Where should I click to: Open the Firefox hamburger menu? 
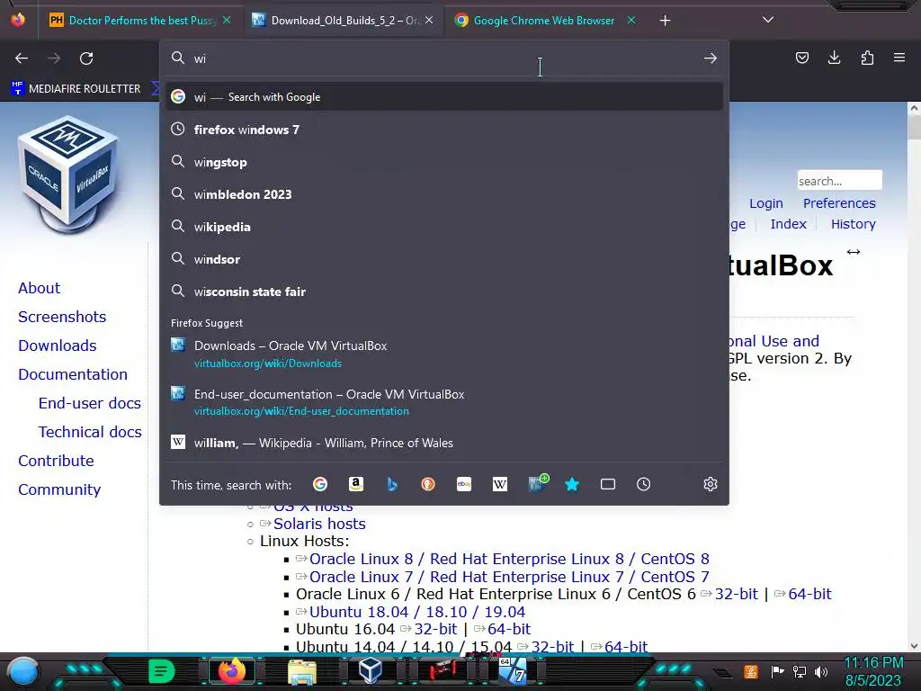pyautogui.click(x=899, y=58)
